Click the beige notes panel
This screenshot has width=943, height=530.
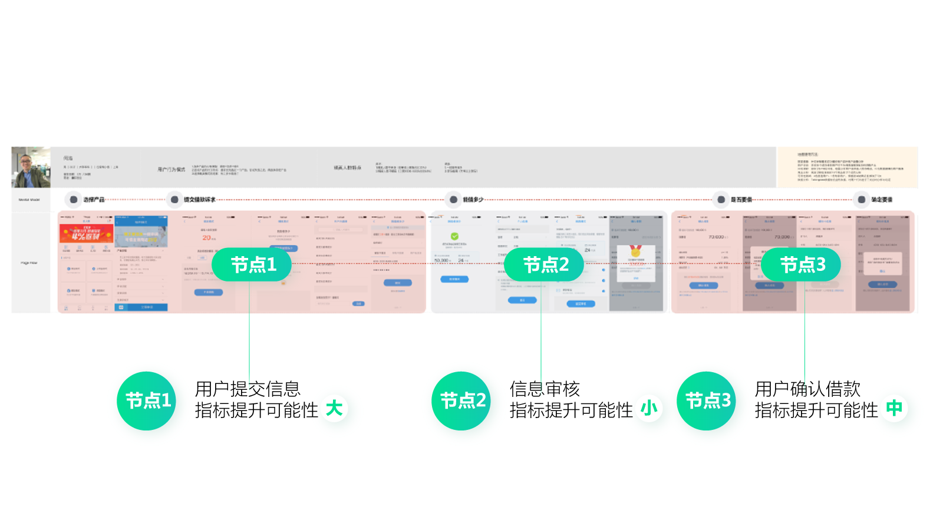point(848,167)
